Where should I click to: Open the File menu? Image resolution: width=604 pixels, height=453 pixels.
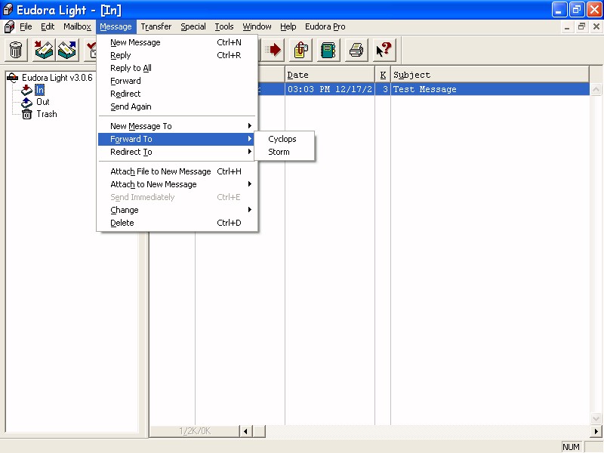[x=26, y=26]
